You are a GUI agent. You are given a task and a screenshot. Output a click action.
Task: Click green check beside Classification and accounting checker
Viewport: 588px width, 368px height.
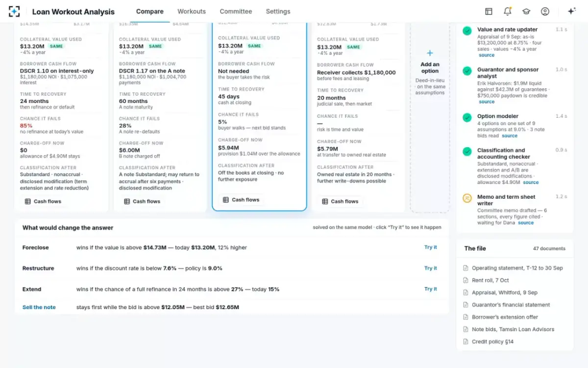coord(467,151)
